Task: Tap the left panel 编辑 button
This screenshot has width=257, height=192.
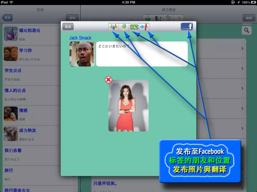Action: pyautogui.click(x=72, y=18)
